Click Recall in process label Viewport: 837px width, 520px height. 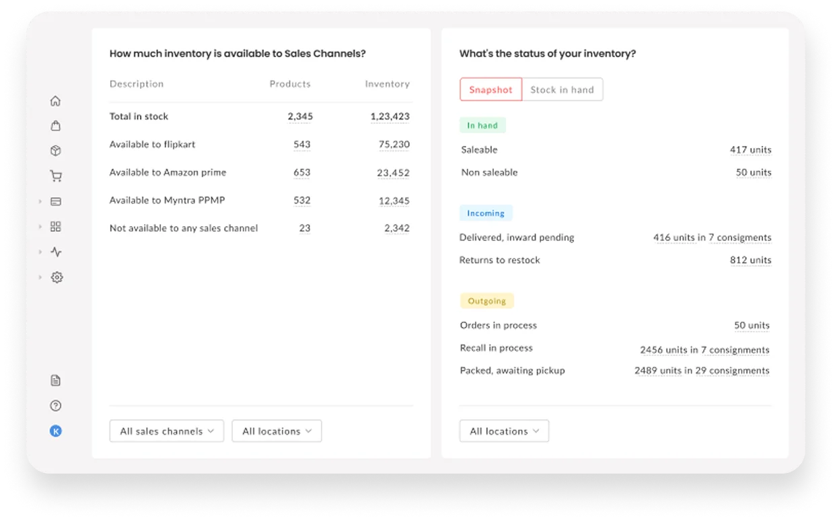[496, 348]
